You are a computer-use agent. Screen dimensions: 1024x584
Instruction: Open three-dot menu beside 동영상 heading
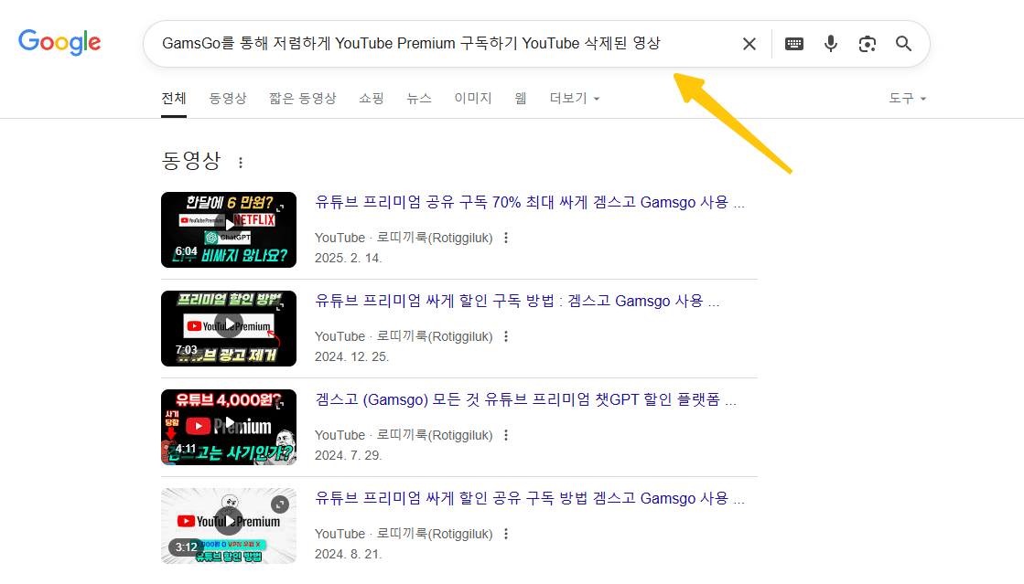[x=241, y=163]
